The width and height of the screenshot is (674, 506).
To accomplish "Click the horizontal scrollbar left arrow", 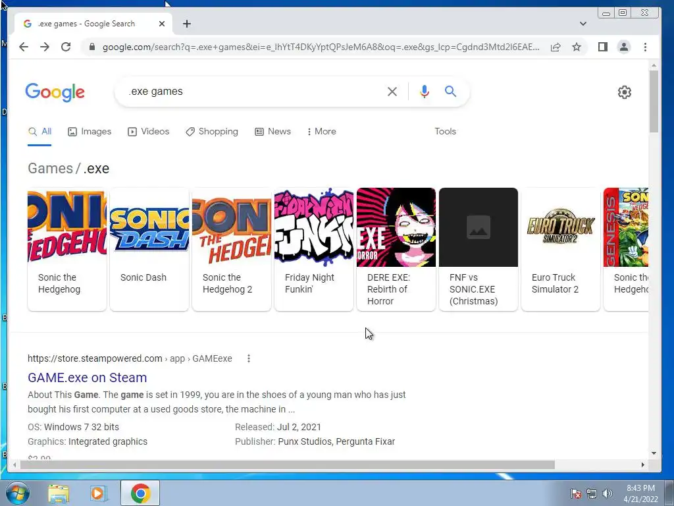I will (14, 464).
